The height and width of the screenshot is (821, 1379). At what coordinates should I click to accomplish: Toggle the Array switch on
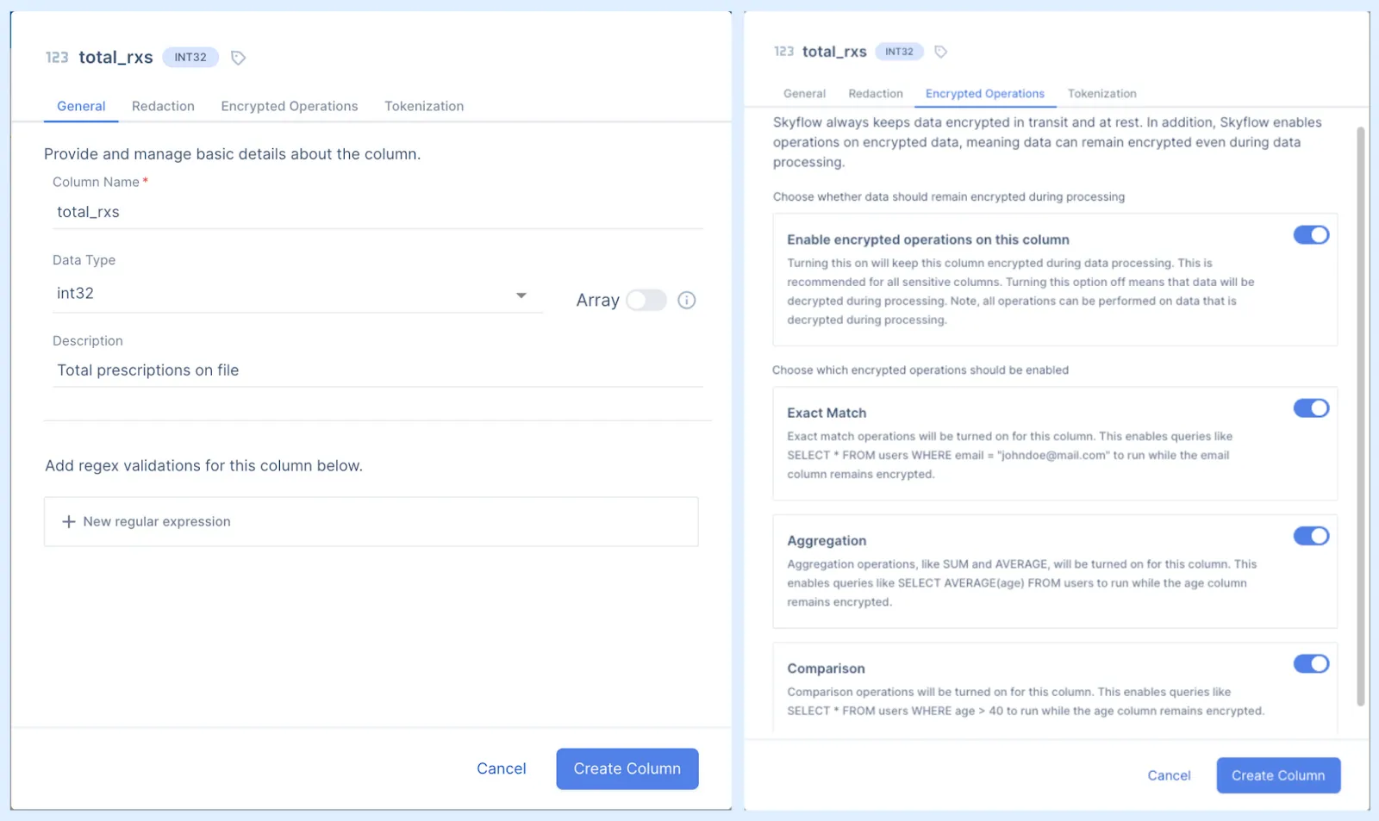pos(646,301)
